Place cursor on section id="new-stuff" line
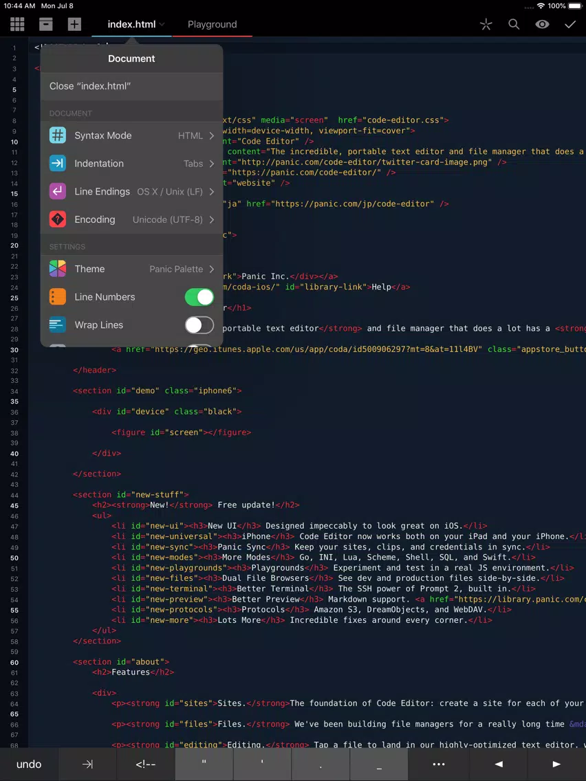The width and height of the screenshot is (586, 781). coord(131,494)
